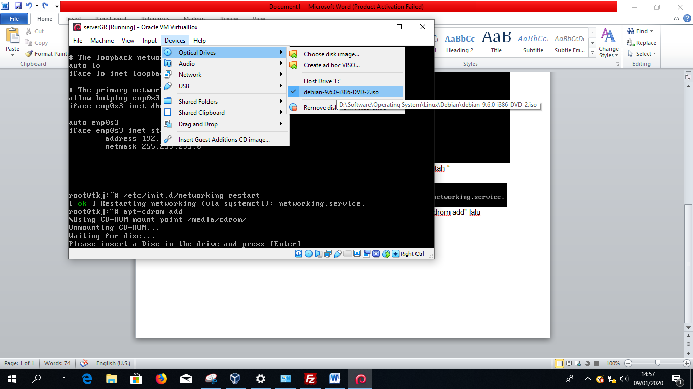Screen dimensions: 693x389
Task: Click Find in Word Editing group
Action: (x=640, y=31)
